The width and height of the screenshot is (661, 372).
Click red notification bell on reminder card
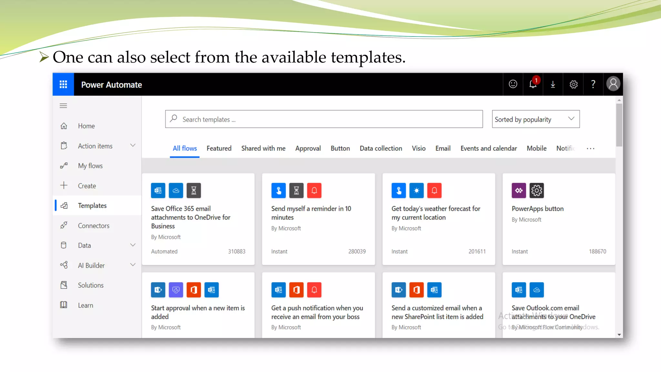click(314, 191)
